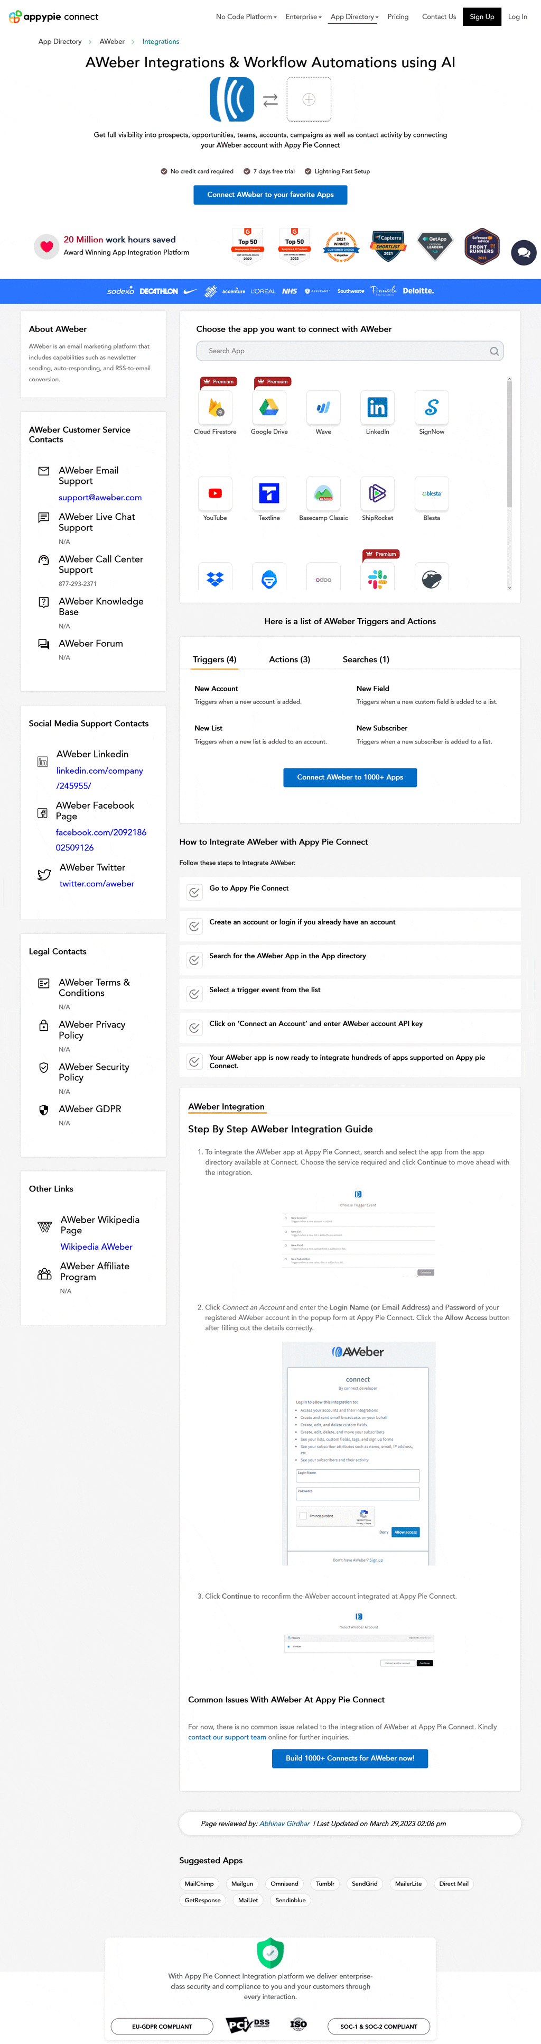The image size is (541, 2044).
Task: Switch to the Searches (1) tab
Action: click(366, 659)
